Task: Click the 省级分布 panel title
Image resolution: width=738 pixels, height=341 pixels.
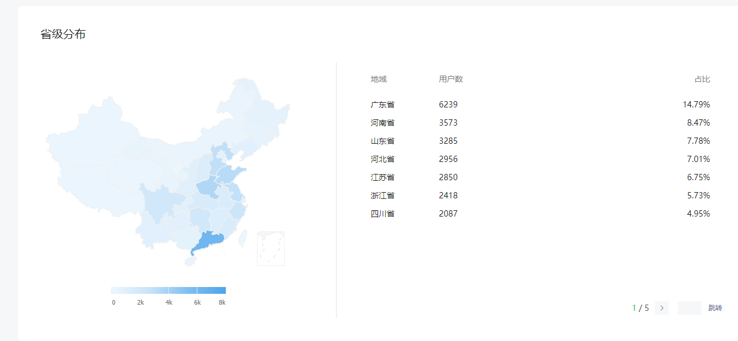Action: click(63, 34)
